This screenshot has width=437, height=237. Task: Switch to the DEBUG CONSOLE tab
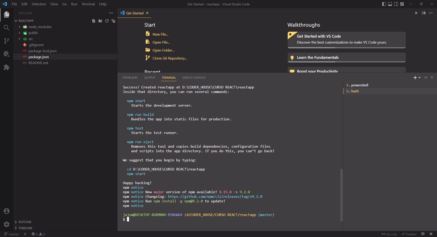194,78
